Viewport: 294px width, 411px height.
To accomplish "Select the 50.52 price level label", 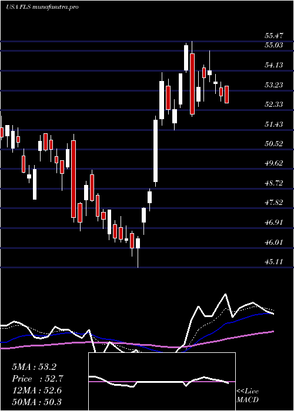I will coord(273,144).
